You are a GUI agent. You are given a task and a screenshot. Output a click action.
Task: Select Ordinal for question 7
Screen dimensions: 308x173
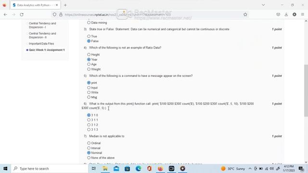pyautogui.click(x=89, y=143)
